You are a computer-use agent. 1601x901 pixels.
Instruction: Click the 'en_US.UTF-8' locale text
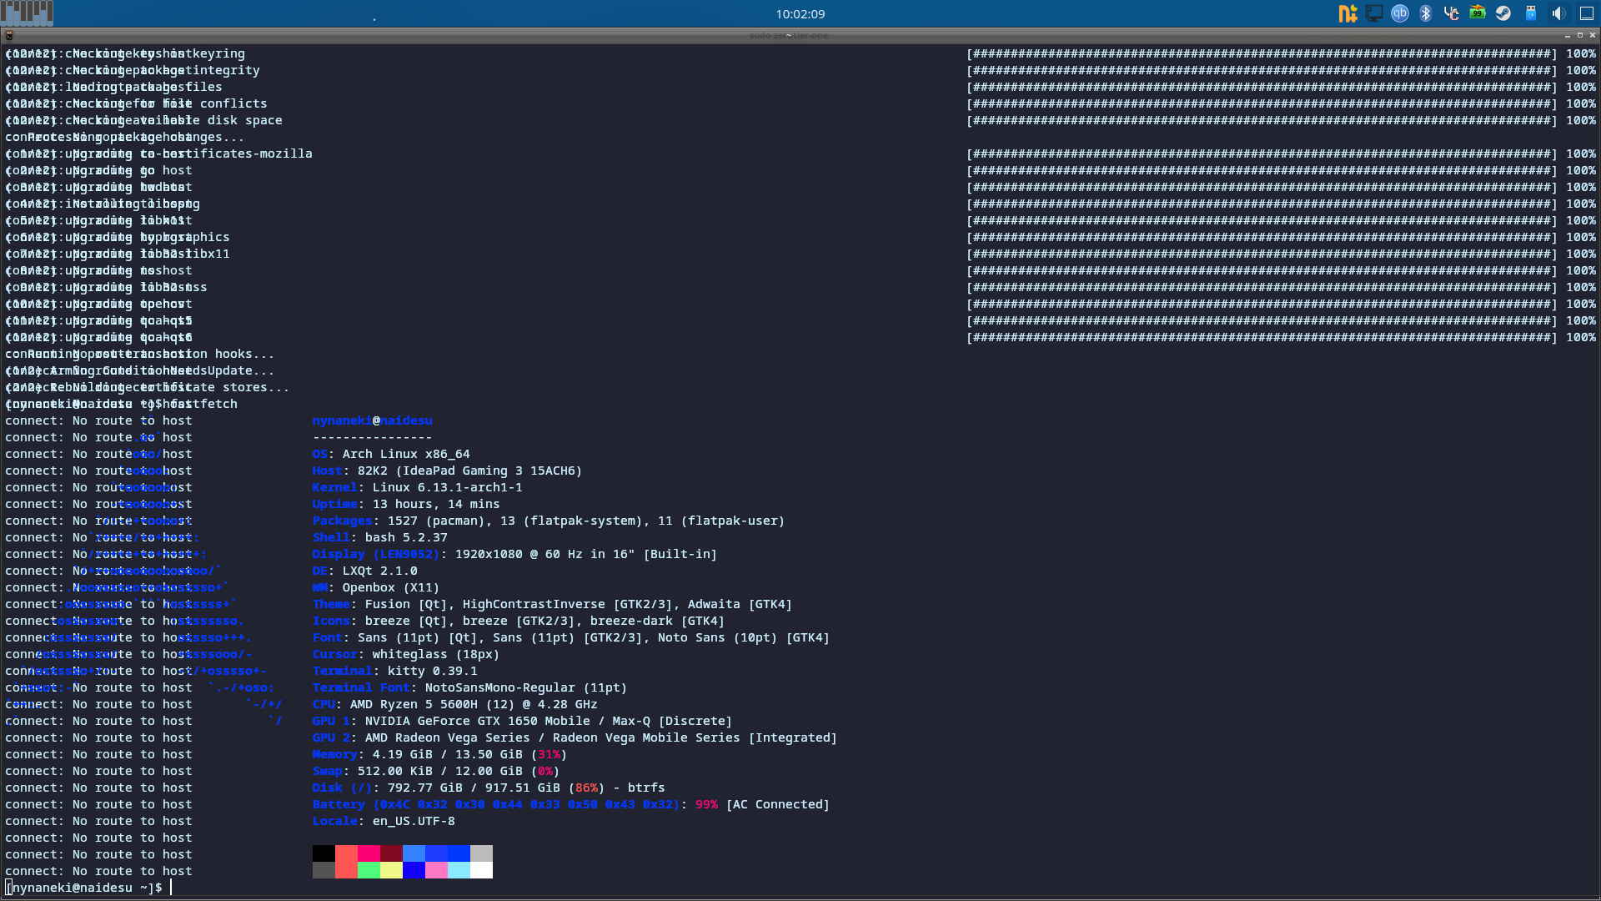414,821
